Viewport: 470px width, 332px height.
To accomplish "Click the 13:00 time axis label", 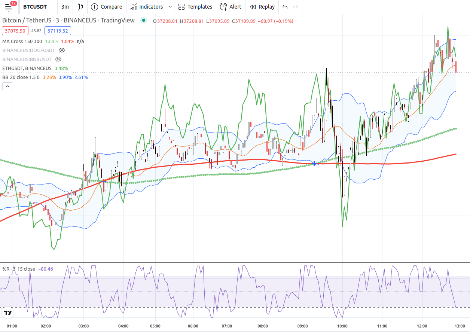I will 460,326.
